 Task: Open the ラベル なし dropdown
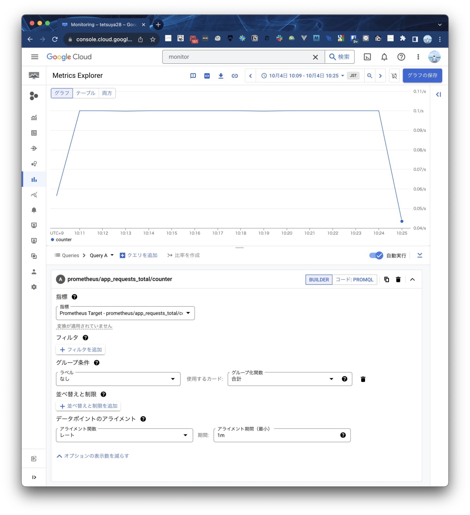118,379
